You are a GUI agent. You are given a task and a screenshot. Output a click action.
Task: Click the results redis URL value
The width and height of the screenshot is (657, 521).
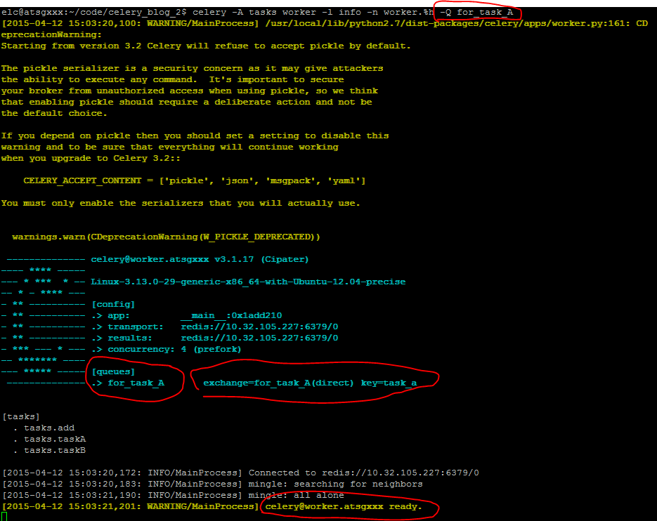click(x=259, y=338)
